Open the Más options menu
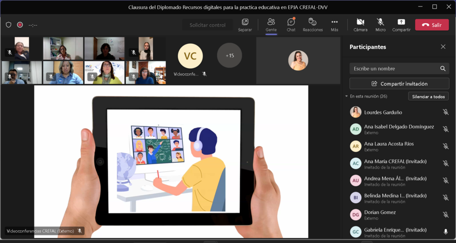 pos(334,25)
